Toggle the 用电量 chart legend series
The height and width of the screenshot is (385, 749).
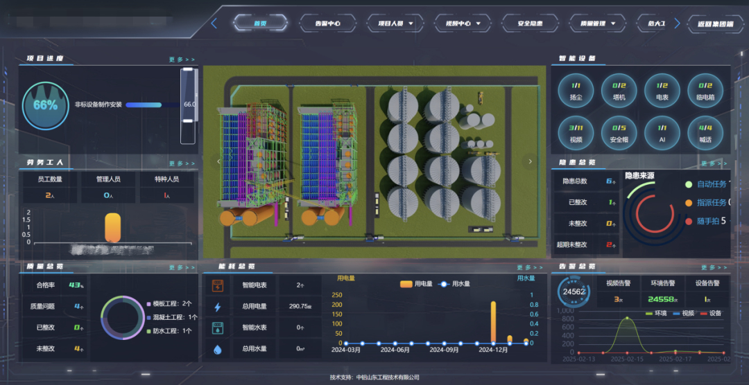[x=416, y=284]
